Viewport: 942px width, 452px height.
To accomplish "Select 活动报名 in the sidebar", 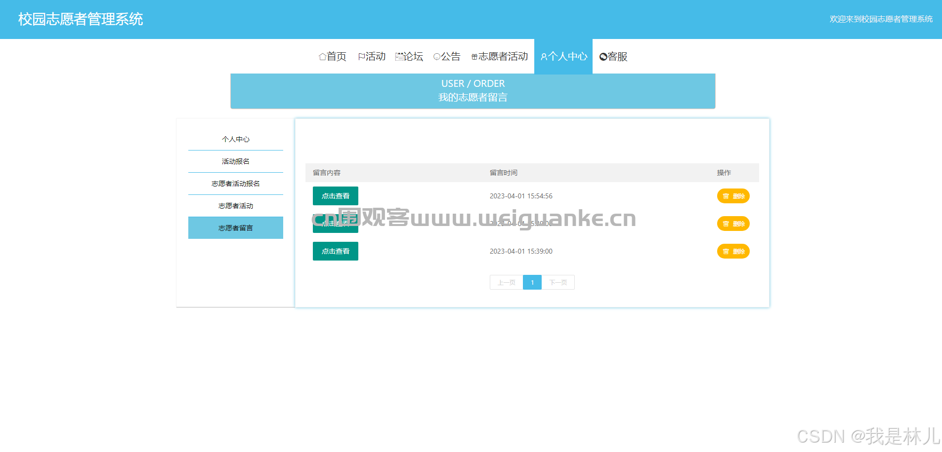I will 236,161.
